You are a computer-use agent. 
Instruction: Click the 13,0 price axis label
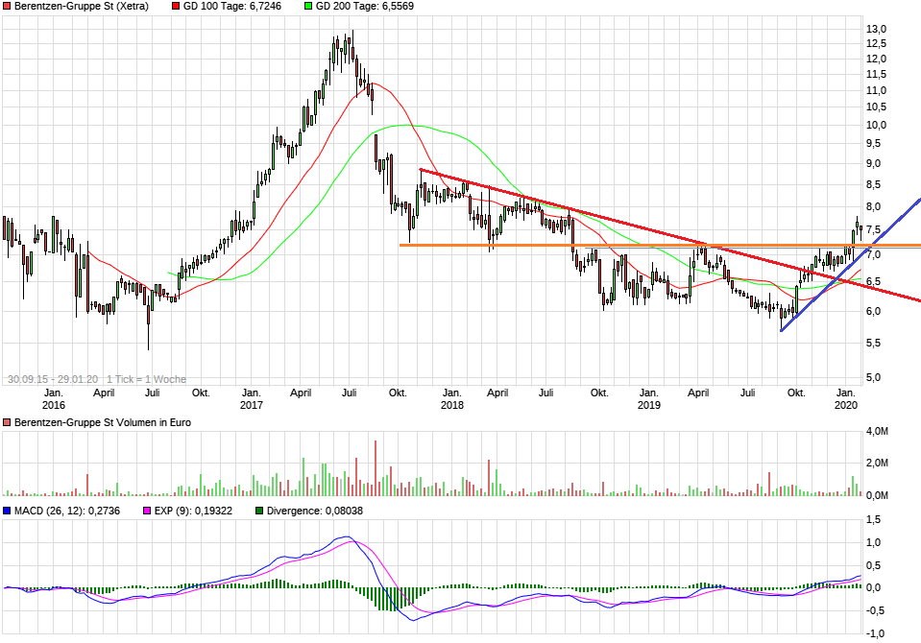(877, 29)
